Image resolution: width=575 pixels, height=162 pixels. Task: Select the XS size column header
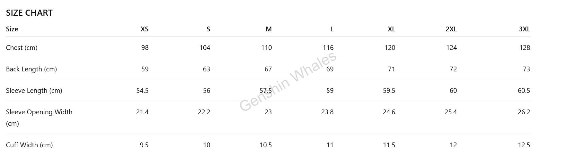tap(145, 29)
